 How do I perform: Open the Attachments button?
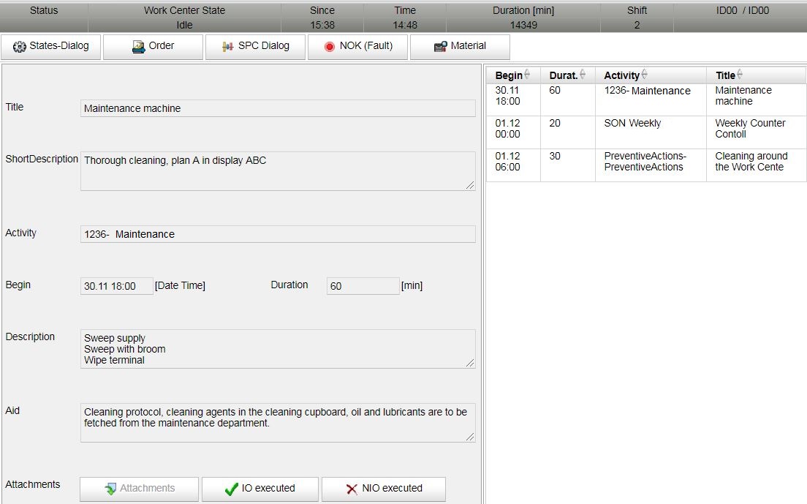point(139,489)
